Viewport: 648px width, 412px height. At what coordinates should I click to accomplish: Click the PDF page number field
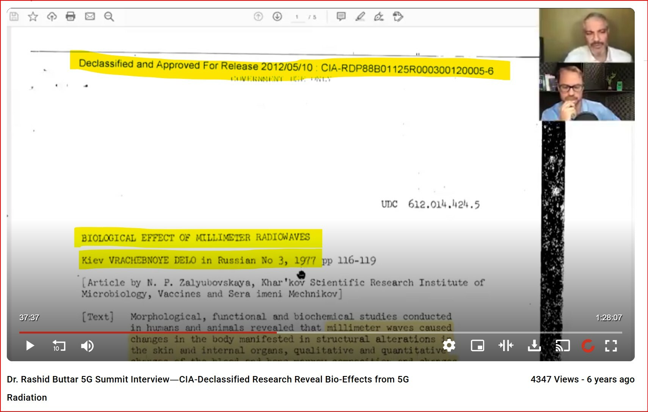[x=297, y=17]
